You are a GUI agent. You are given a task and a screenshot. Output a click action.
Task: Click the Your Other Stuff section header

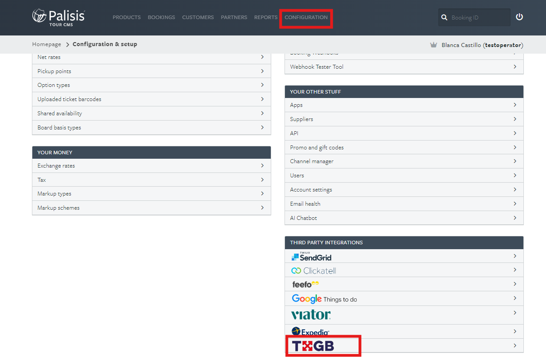tap(404, 92)
